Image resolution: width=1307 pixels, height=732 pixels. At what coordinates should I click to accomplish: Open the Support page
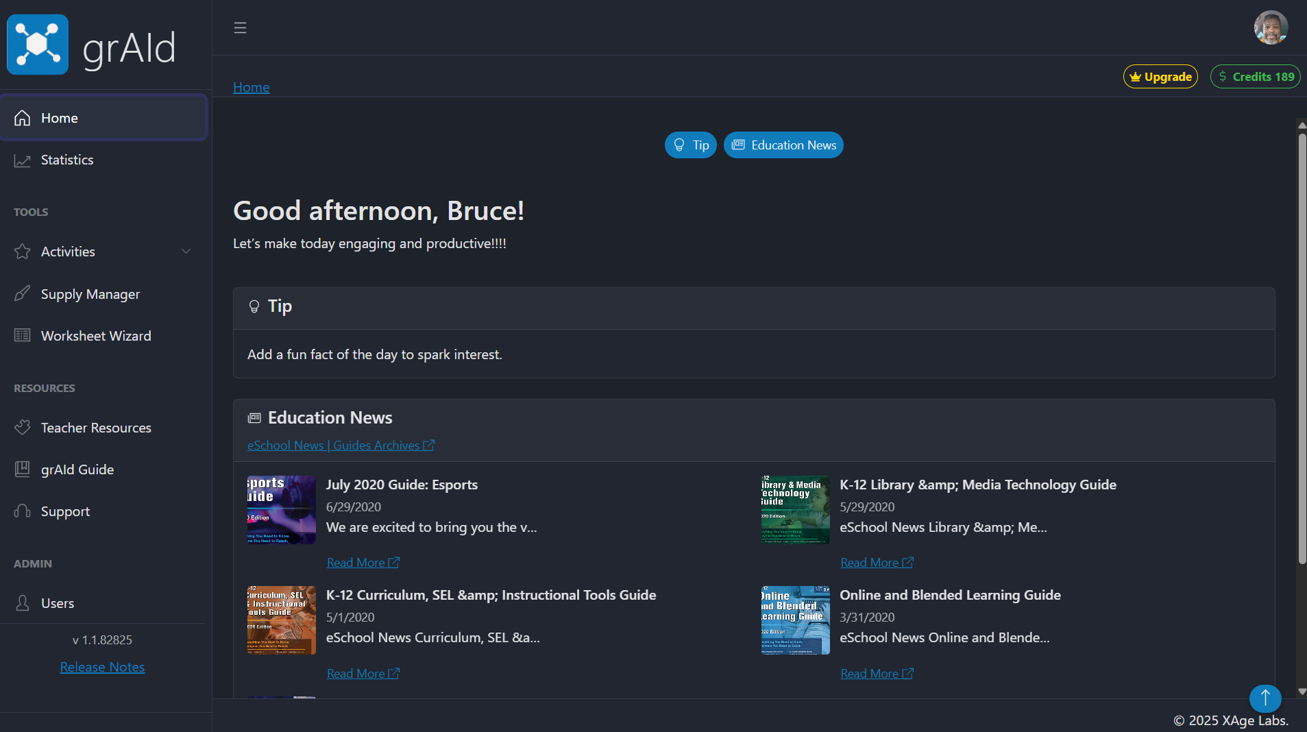click(x=103, y=511)
